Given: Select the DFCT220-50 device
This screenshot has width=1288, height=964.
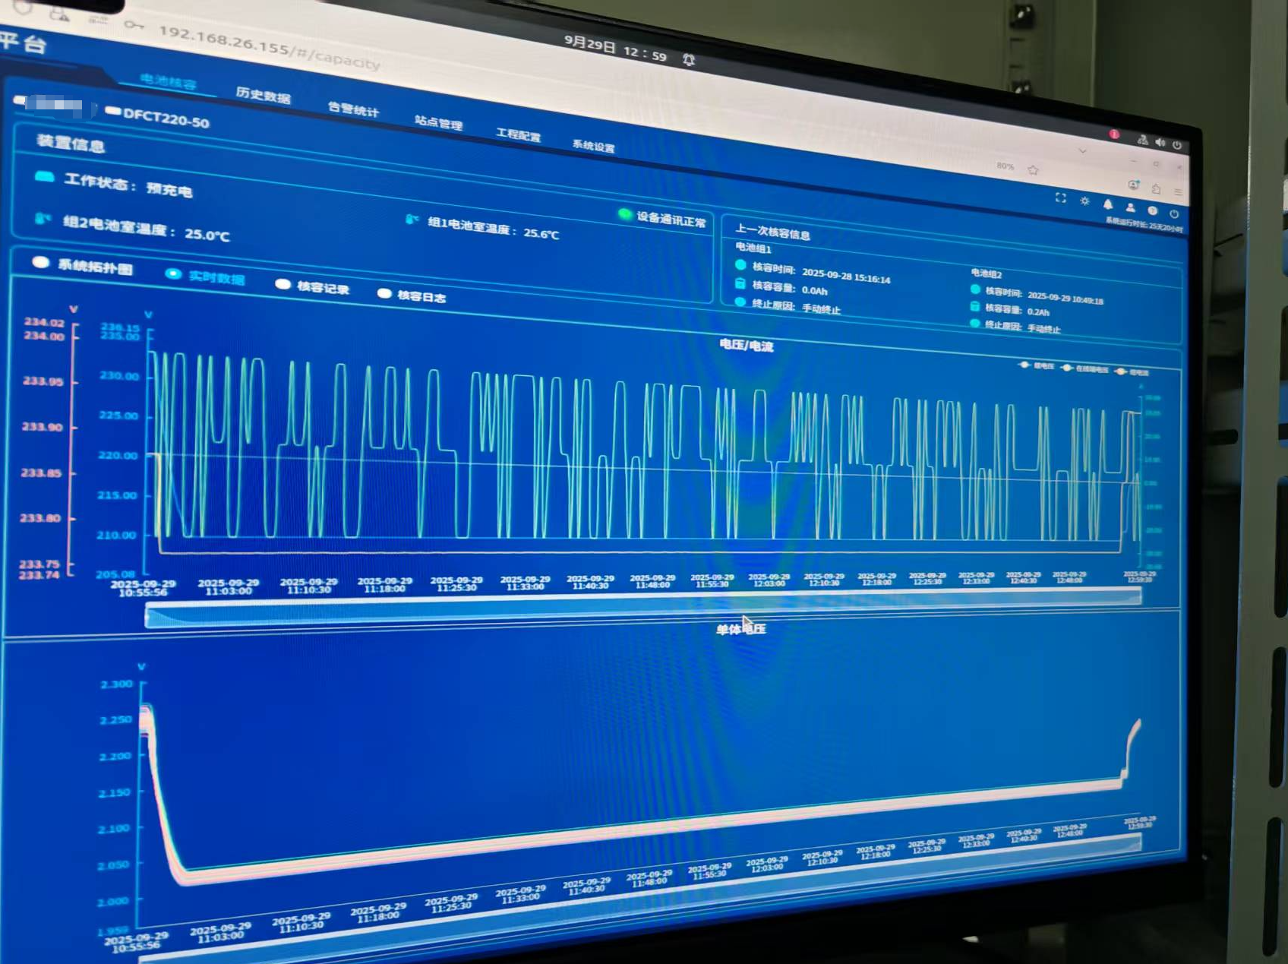Looking at the screenshot, I should [158, 117].
